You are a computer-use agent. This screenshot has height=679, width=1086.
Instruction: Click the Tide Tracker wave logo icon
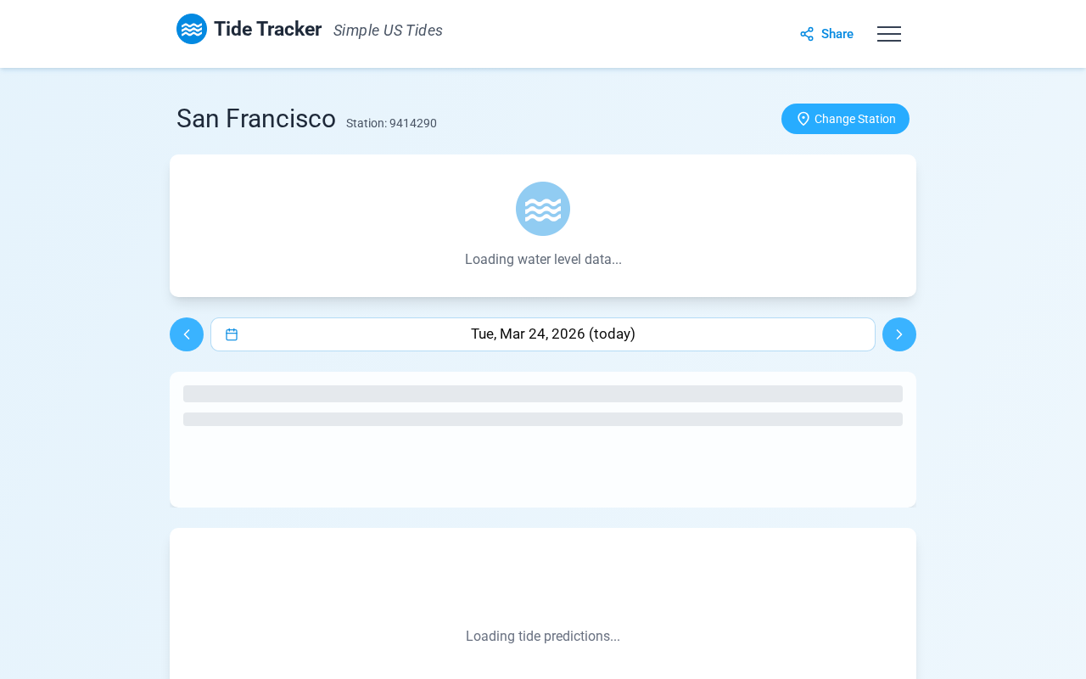(192, 29)
